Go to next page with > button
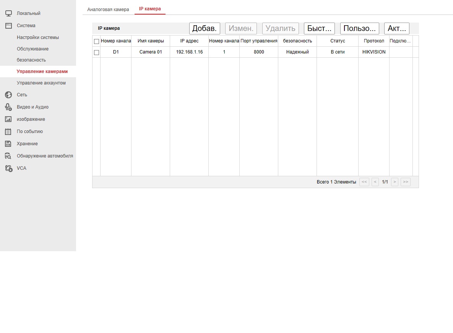453x333 pixels. tap(395, 182)
